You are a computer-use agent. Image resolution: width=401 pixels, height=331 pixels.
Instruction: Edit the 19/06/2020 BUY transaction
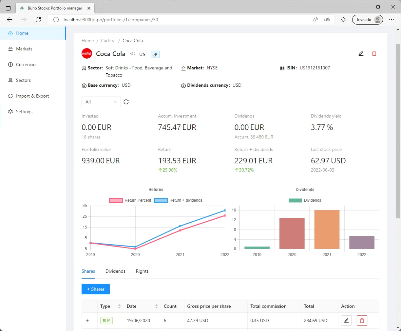coord(346,321)
